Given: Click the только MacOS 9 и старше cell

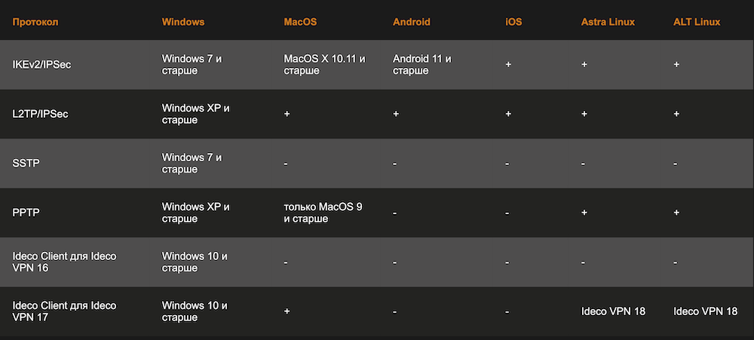Looking at the screenshot, I should pos(323,213).
